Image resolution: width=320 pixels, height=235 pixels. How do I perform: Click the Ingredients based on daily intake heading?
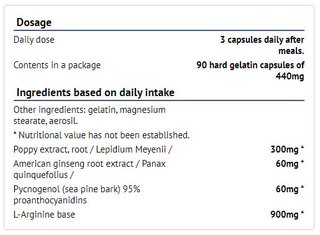pyautogui.click(x=96, y=92)
